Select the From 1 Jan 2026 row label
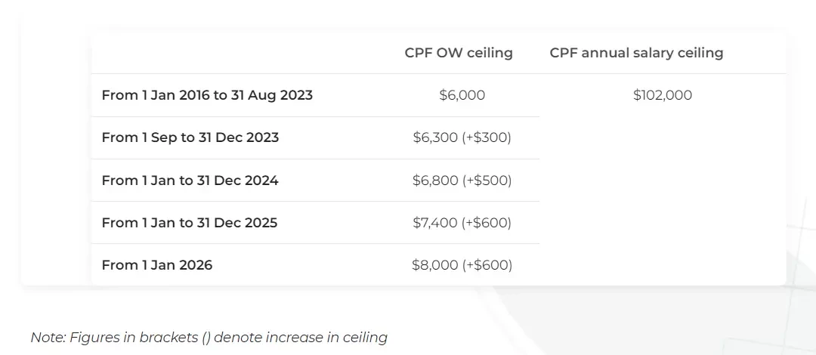The image size is (816, 355). click(157, 265)
